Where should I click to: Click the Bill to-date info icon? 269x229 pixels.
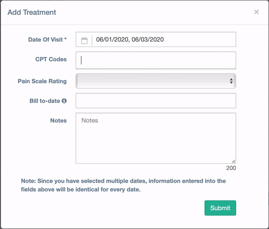point(64,101)
